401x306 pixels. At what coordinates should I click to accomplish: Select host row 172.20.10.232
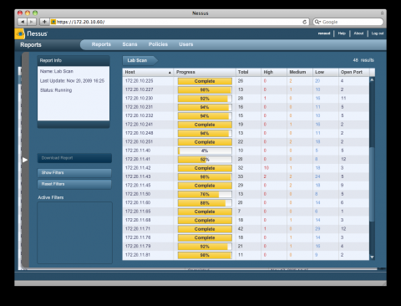pos(246,115)
